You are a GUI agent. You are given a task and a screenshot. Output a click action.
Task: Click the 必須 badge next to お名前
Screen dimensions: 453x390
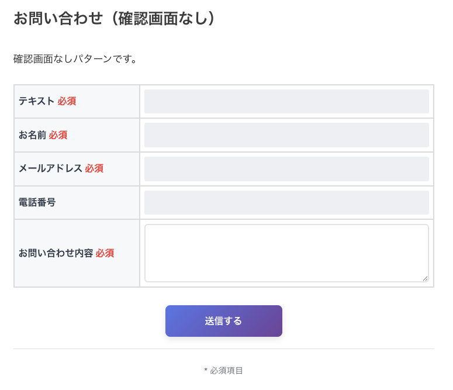[58, 135]
